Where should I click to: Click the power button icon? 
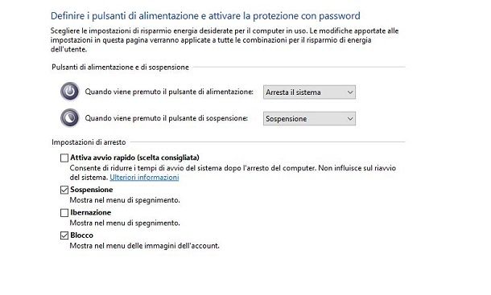[69, 92]
